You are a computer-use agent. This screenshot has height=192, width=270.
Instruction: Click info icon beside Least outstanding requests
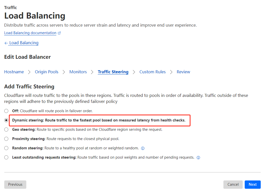click(198, 158)
